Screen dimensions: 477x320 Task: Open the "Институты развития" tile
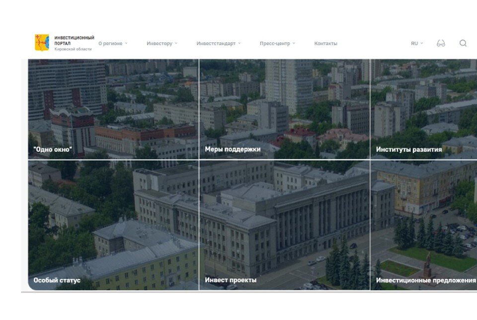point(424,109)
